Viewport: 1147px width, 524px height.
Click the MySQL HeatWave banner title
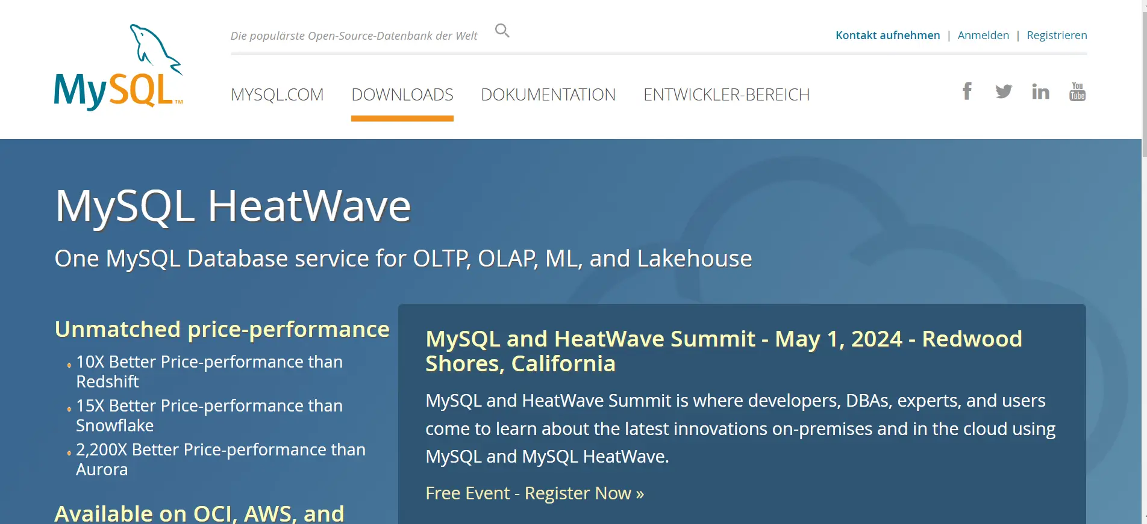pos(233,206)
